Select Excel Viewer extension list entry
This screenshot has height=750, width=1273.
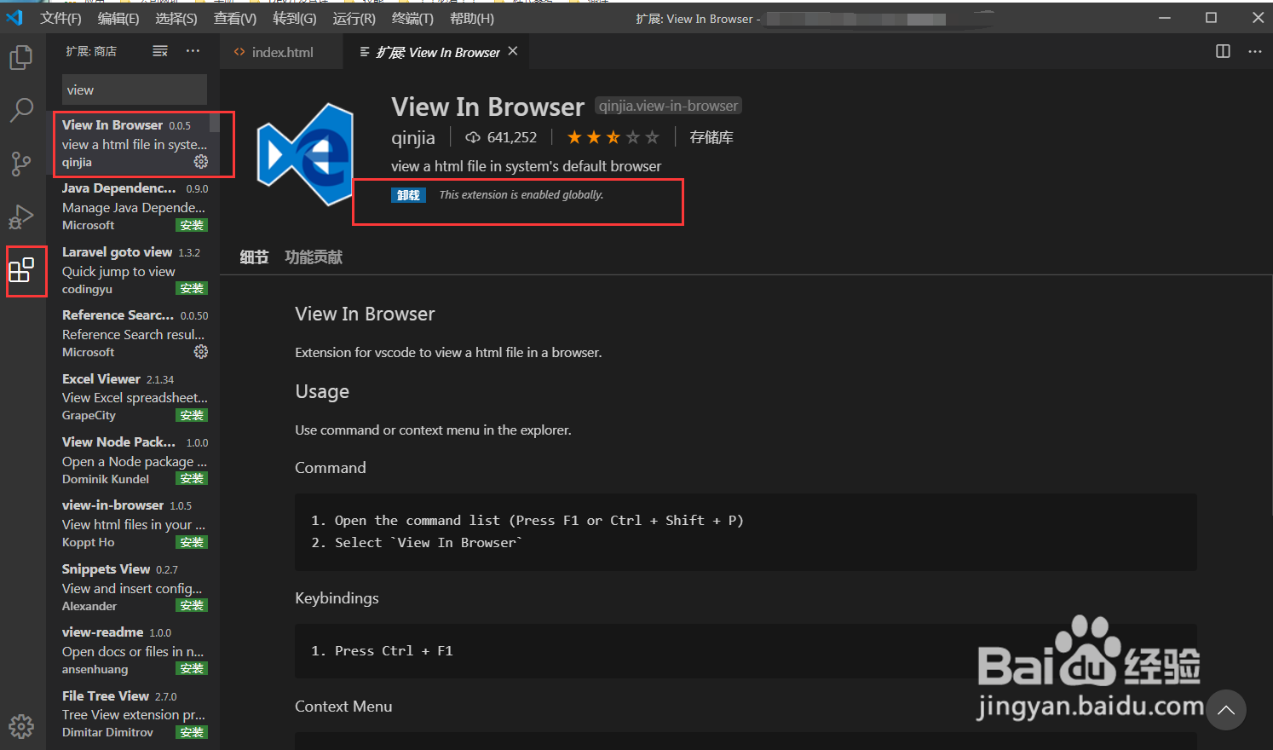pyautogui.click(x=133, y=396)
